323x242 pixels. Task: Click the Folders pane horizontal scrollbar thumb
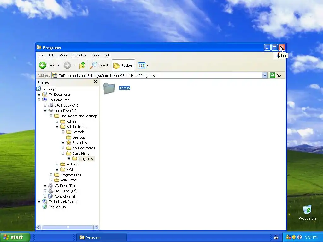click(68, 228)
